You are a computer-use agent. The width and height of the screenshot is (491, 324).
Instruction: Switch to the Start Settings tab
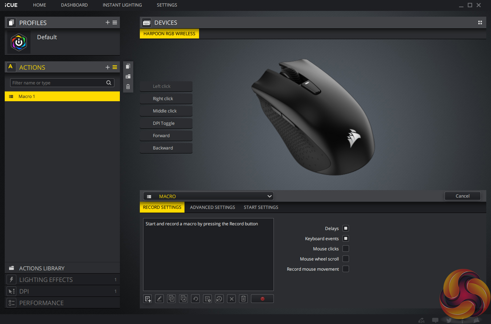(x=261, y=207)
